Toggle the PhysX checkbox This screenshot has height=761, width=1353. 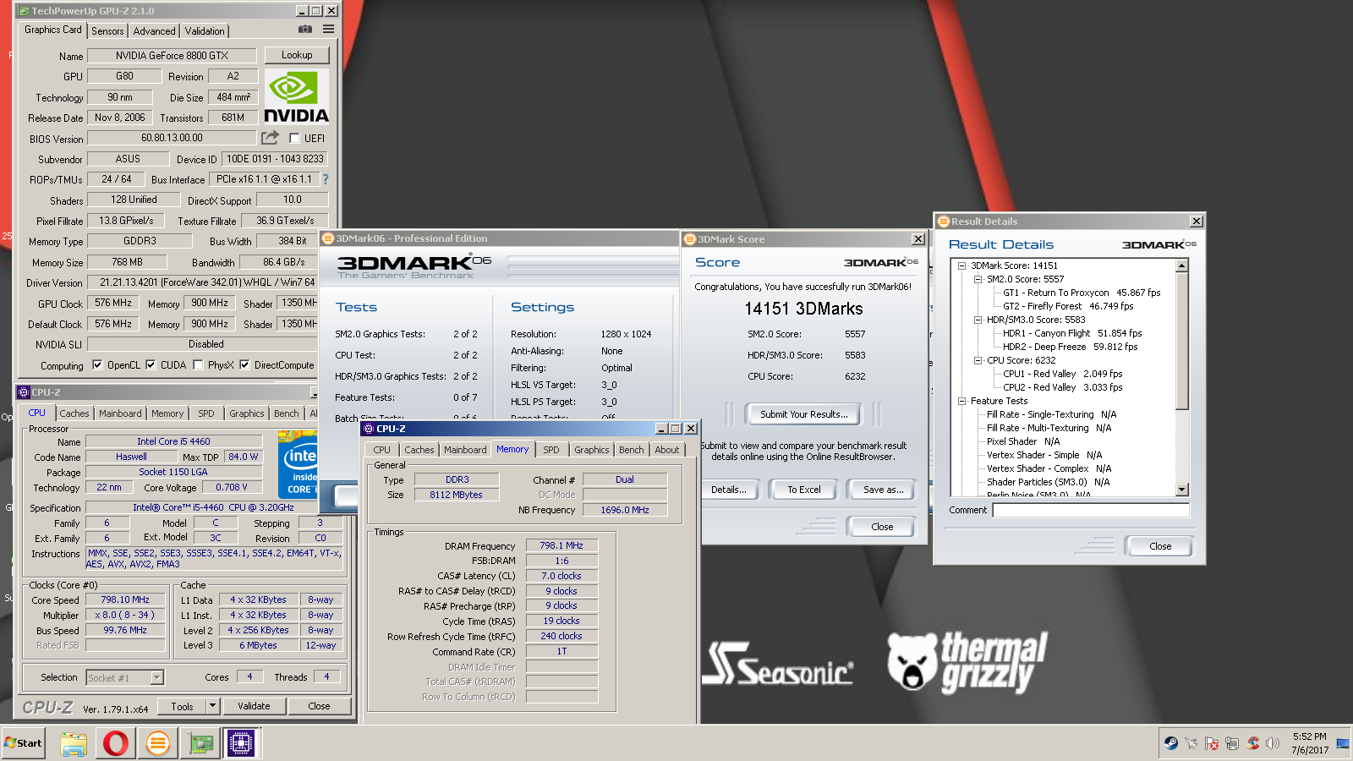[x=198, y=365]
